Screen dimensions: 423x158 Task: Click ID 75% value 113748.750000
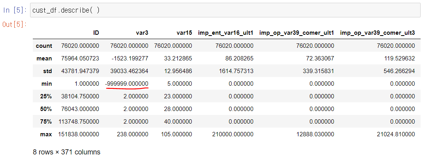pyautogui.click(x=79, y=122)
